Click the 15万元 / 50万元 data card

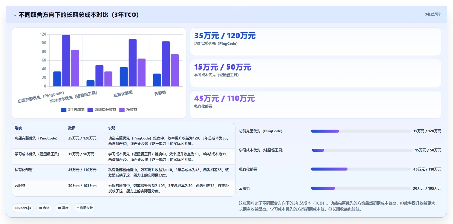pos(316,73)
